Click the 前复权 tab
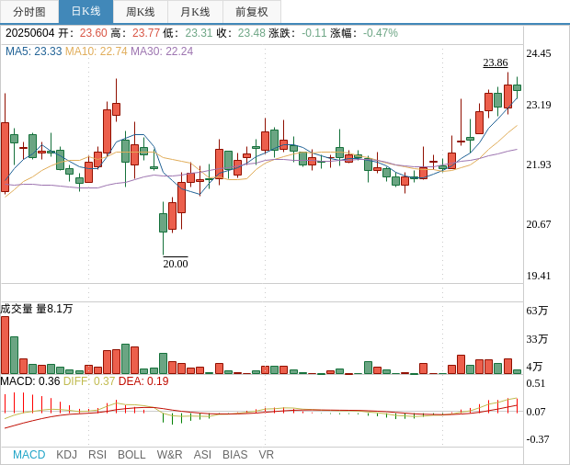This screenshot has width=570, height=465. coord(252,12)
